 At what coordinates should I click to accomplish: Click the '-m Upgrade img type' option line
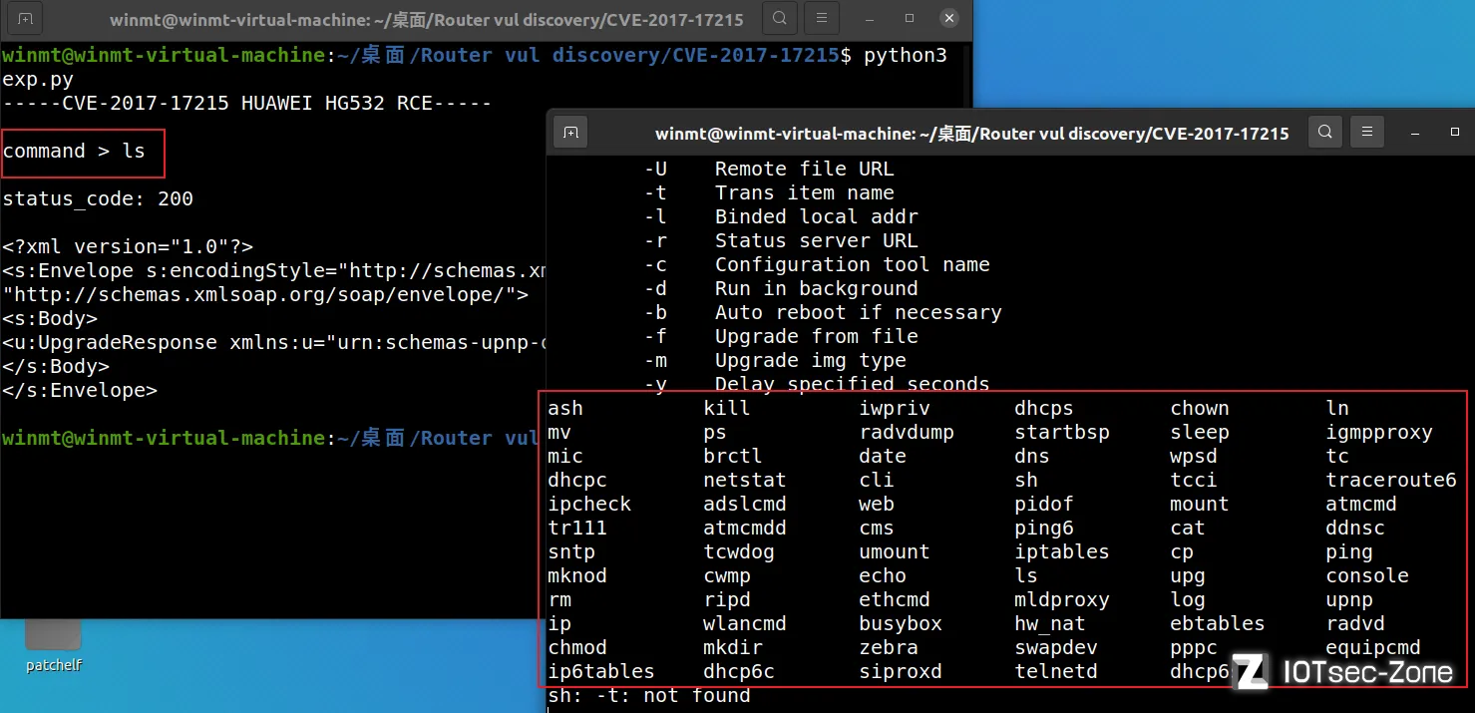(775, 361)
